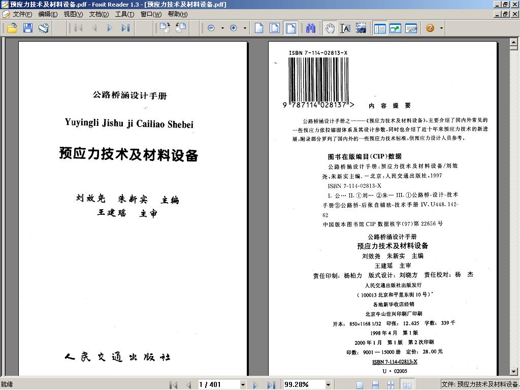Open the 编辑(E) menu

coord(48,14)
